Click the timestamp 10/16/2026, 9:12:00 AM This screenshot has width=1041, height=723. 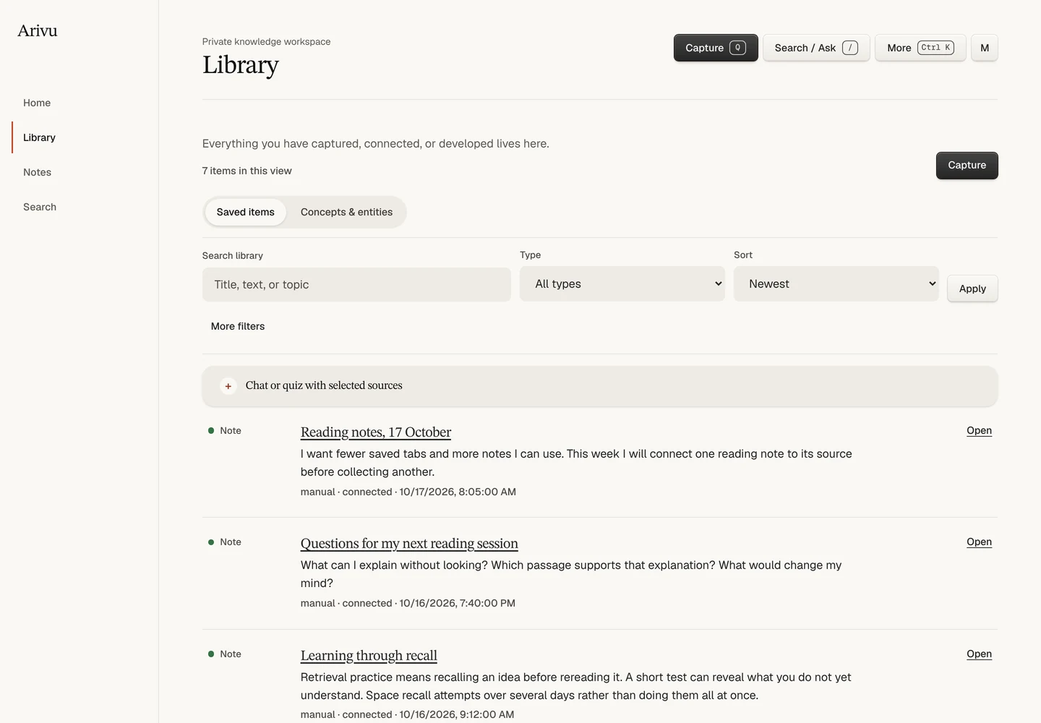coord(457,714)
